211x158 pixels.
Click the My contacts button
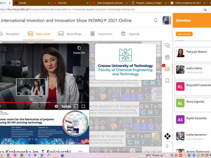pos(184,34)
